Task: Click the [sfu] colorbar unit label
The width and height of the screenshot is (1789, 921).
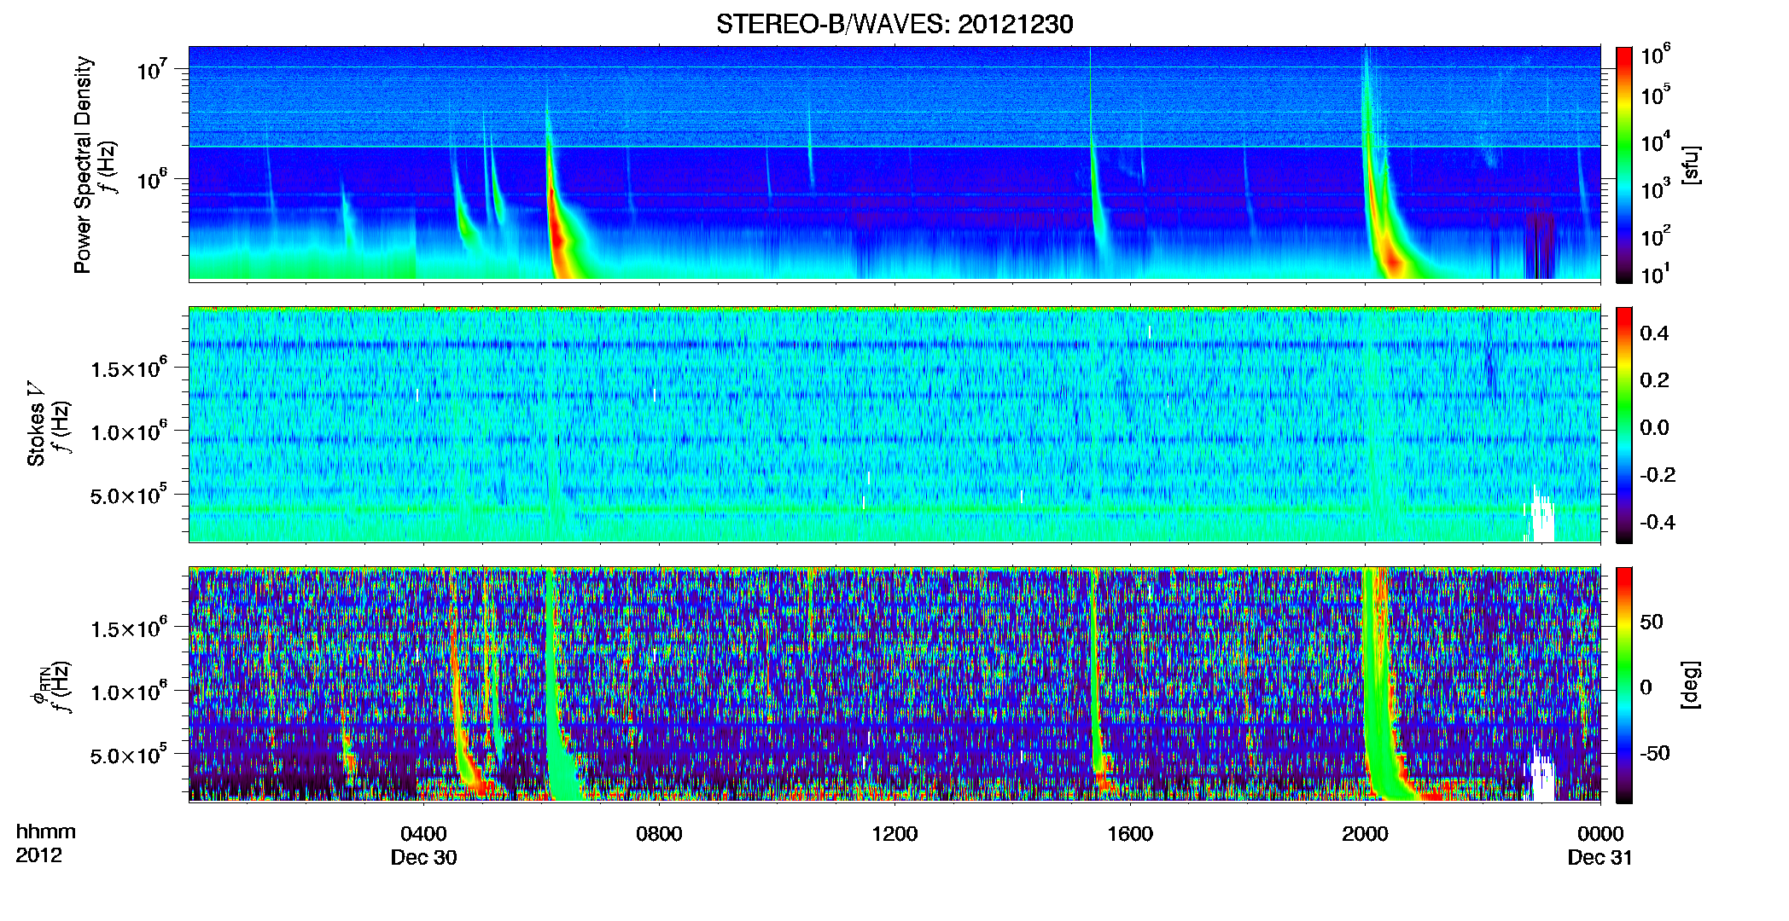Action: [x=1691, y=165]
